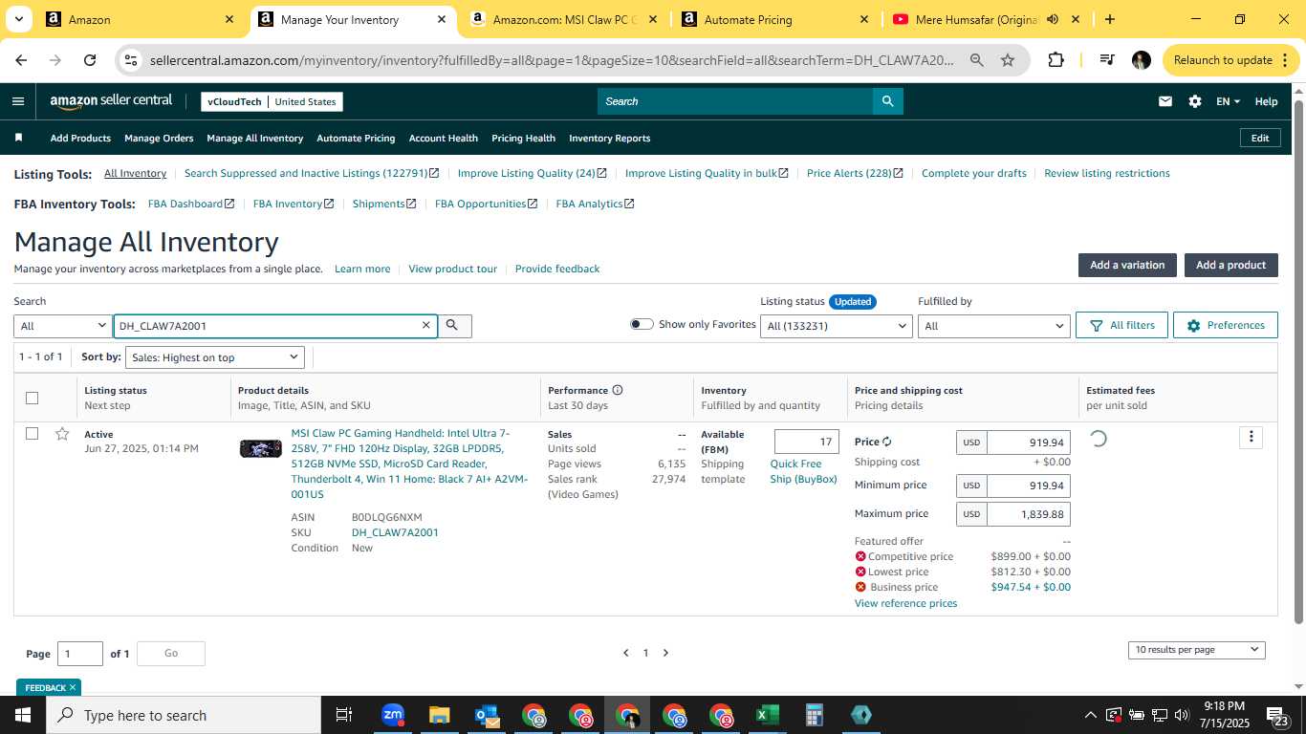Image resolution: width=1306 pixels, height=734 pixels.
Task: Open the Seller Central hamburger menu
Action: pos(18,101)
